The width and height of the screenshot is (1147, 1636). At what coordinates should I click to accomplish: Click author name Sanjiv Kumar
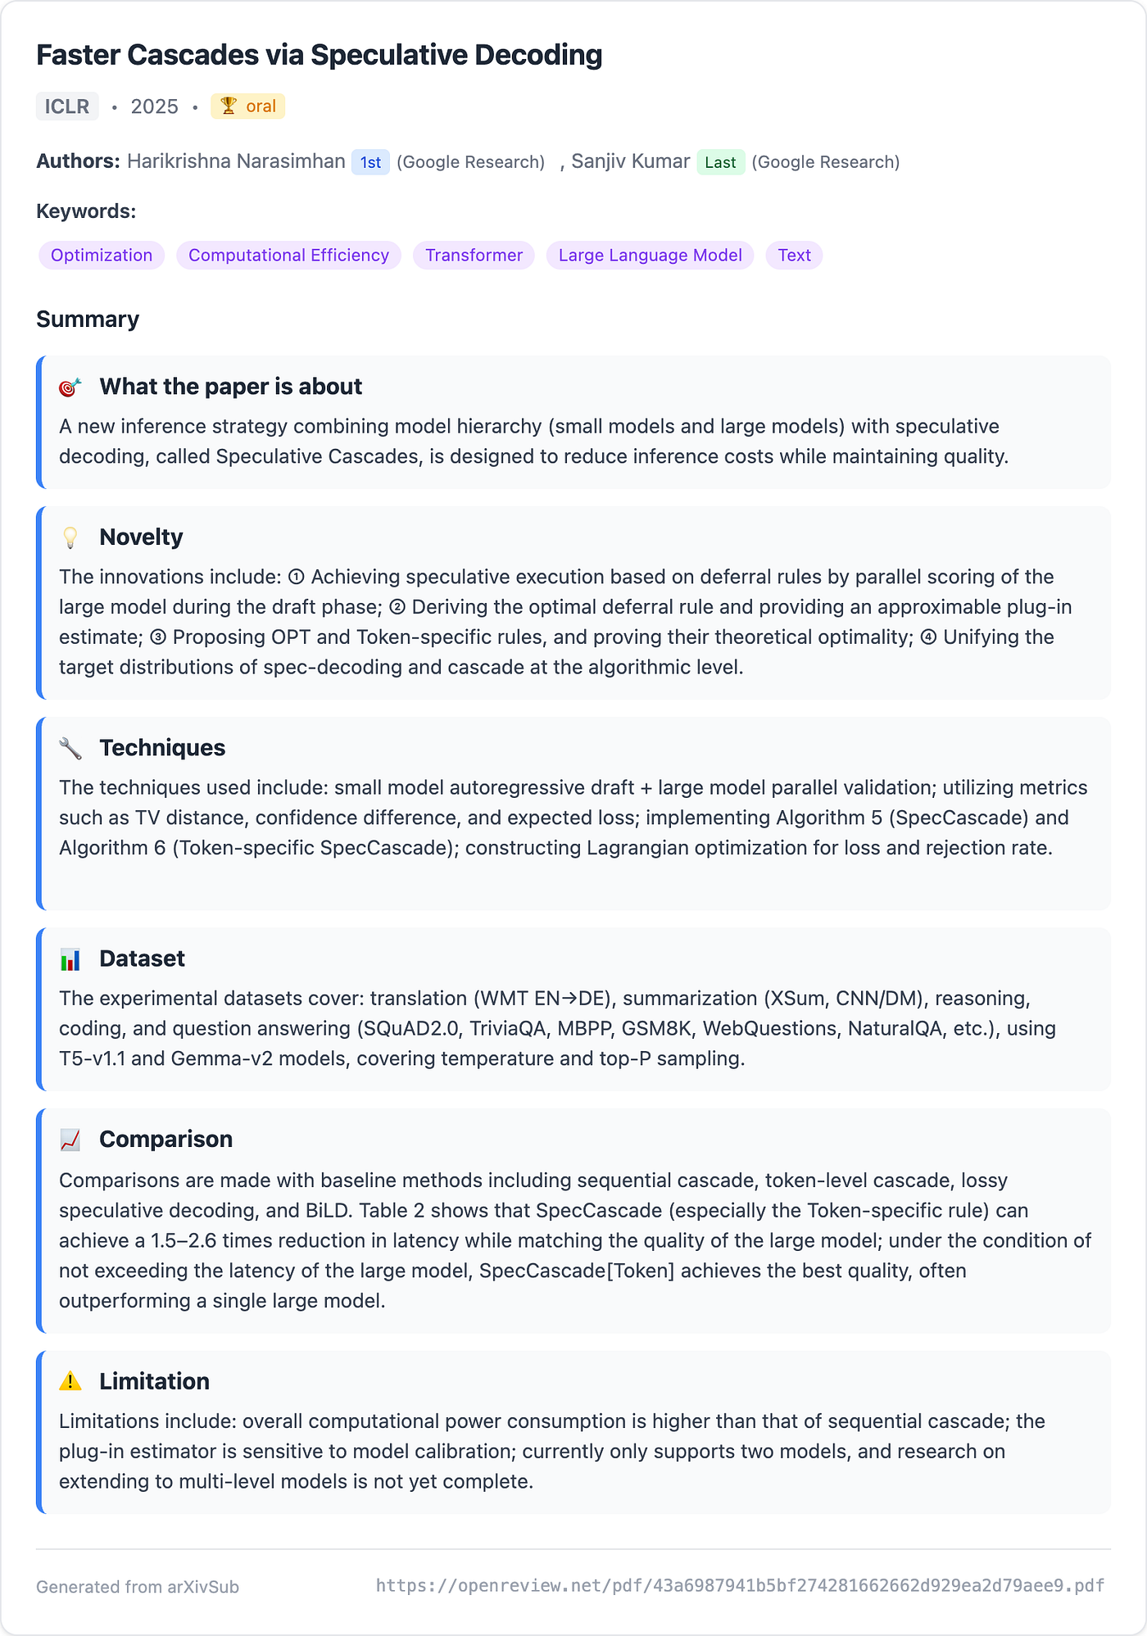tap(630, 161)
